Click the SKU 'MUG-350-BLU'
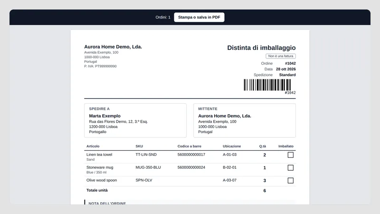Screen dimensions: 380x214 coord(148,167)
